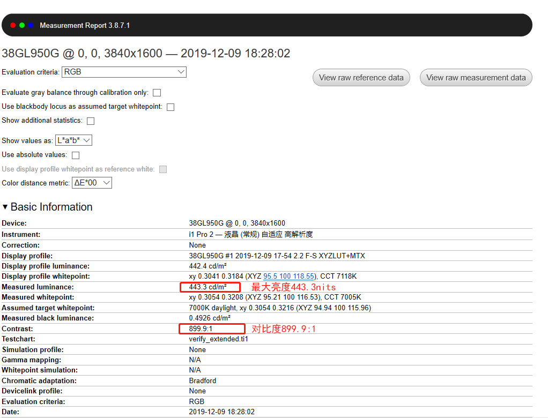This screenshot has height=418, width=548.
Task: Click View raw reference data button
Action: [361, 78]
